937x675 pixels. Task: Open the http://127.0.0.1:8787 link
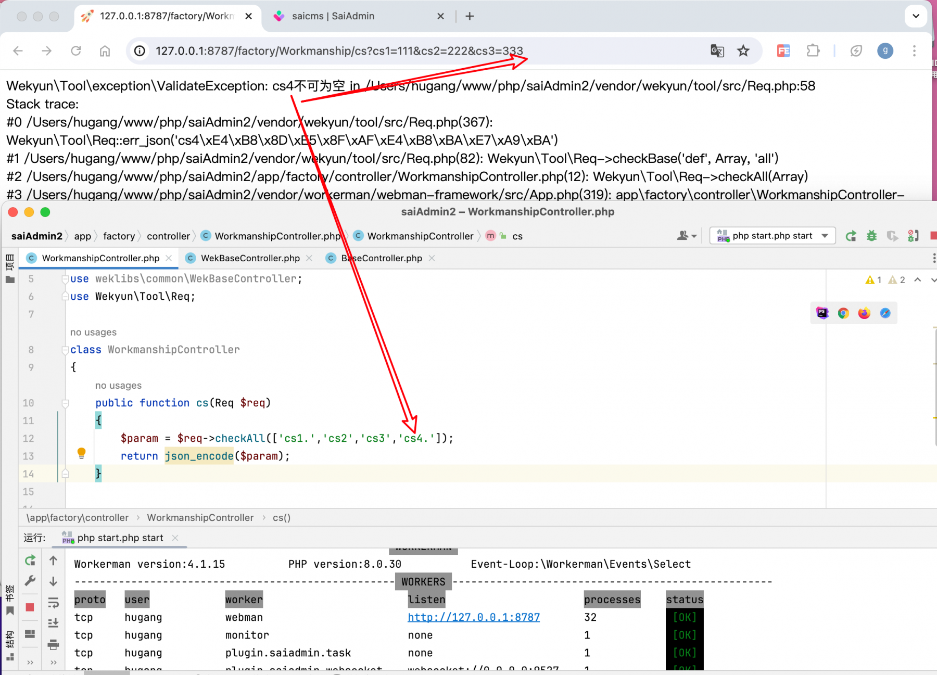click(474, 617)
